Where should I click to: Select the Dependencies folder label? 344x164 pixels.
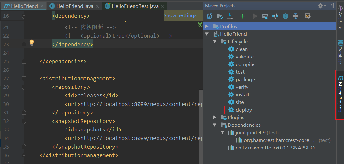244,125
